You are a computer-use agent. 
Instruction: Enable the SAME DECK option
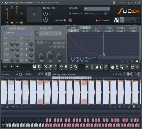click(x=70, y=14)
